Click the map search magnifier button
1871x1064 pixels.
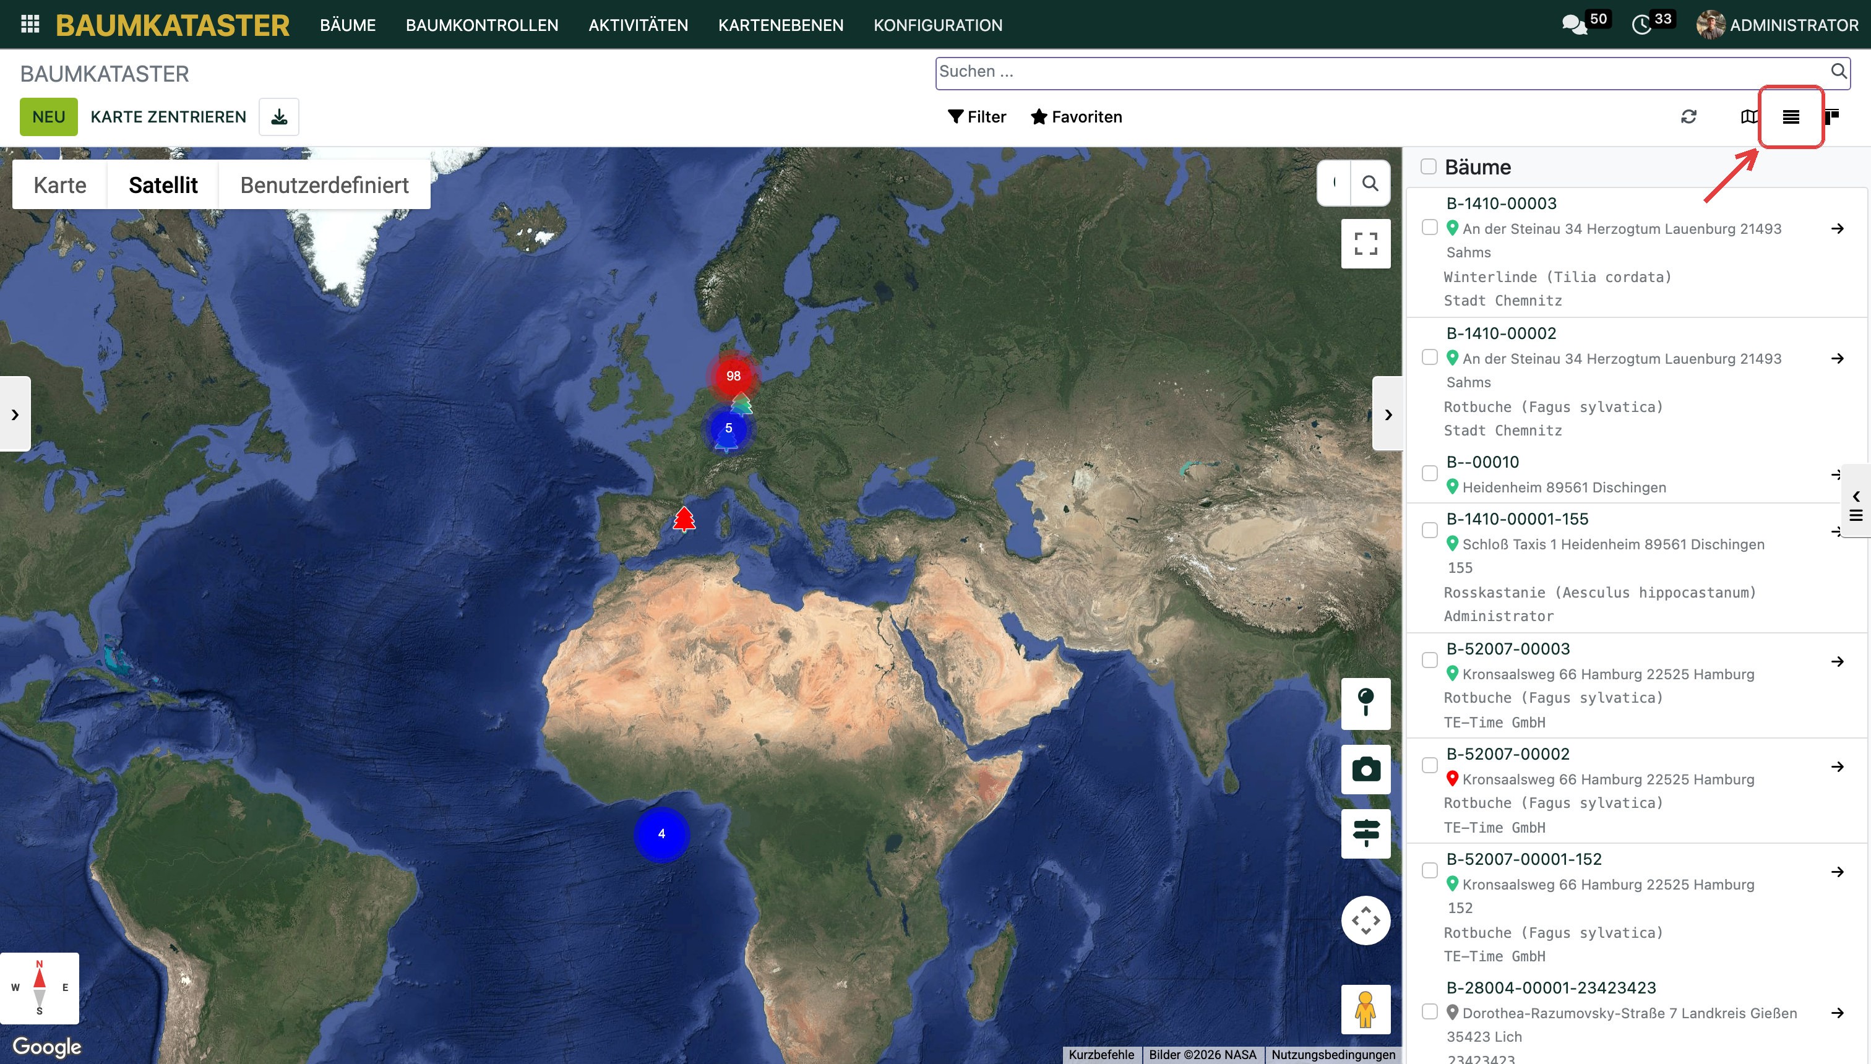click(x=1370, y=182)
